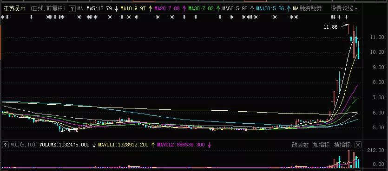Select the MA10:9.97 value
This screenshot has width=388, height=171.
tap(133, 9)
